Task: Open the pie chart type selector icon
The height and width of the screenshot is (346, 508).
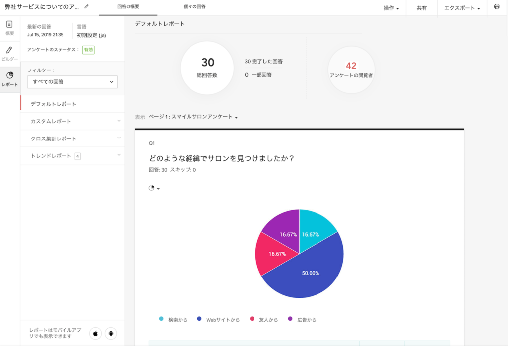Action: point(154,188)
